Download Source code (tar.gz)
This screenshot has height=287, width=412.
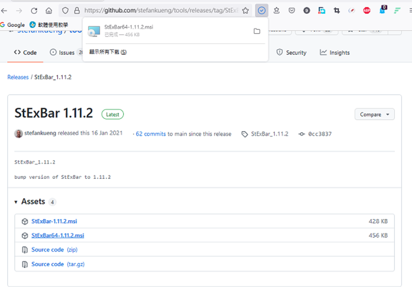point(58,264)
